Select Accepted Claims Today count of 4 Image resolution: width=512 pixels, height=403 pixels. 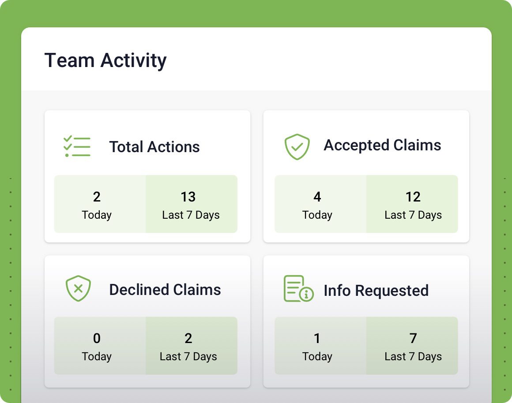[x=317, y=197]
